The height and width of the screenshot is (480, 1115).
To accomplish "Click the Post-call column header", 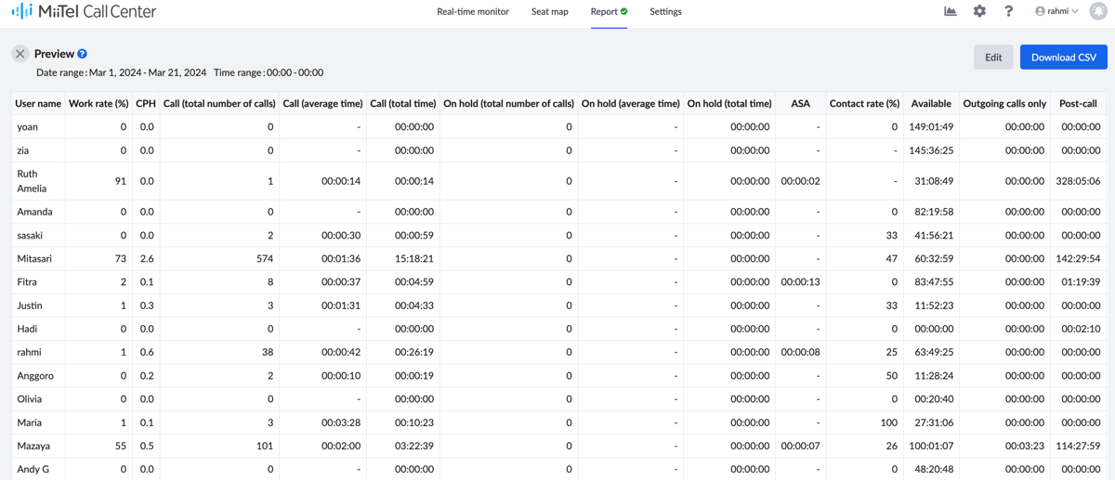I will 1078,103.
